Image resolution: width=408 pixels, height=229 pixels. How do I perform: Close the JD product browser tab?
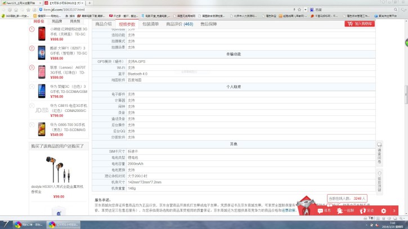[x=83, y=3]
